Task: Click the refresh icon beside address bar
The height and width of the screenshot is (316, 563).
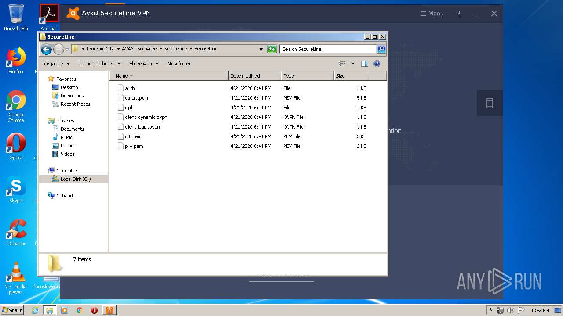Action: pos(272,49)
